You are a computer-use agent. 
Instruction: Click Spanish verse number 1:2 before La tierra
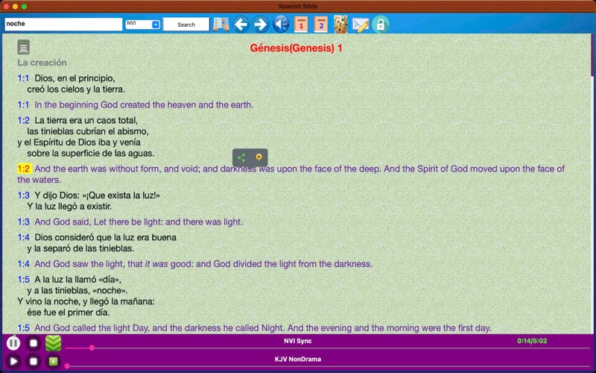point(23,120)
